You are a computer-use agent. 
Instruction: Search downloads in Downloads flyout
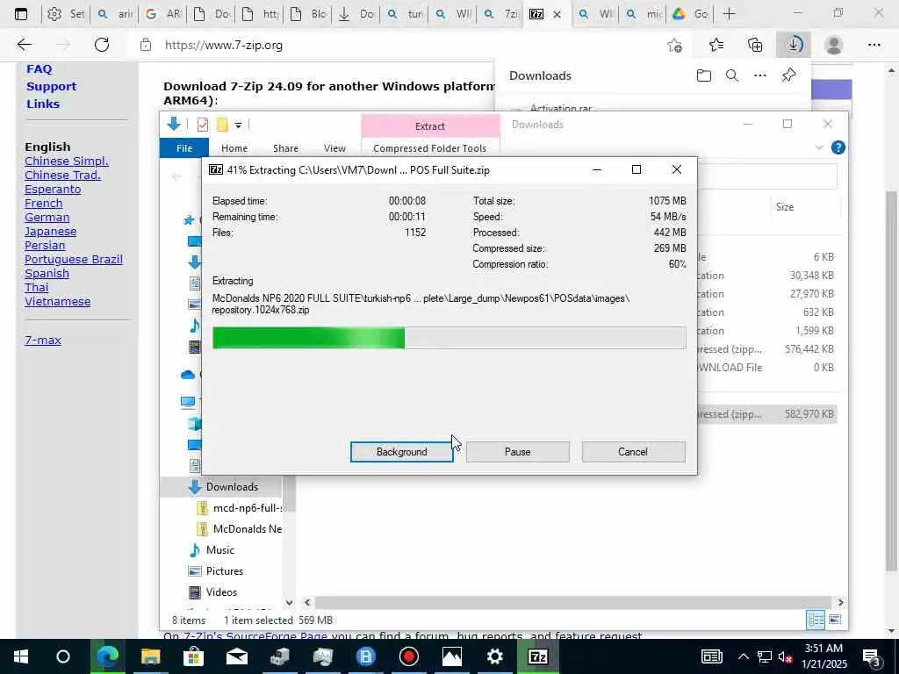click(732, 75)
